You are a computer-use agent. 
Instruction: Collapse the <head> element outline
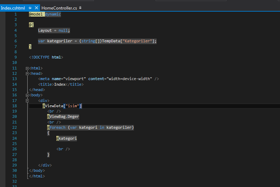click(x=27, y=74)
